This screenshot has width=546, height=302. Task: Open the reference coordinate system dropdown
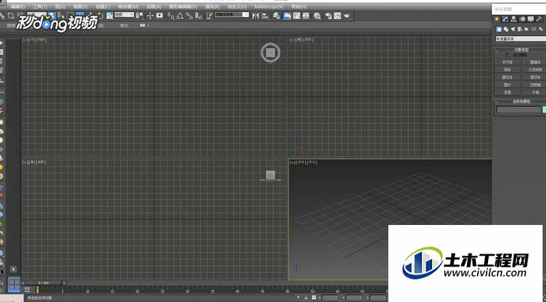(124, 15)
